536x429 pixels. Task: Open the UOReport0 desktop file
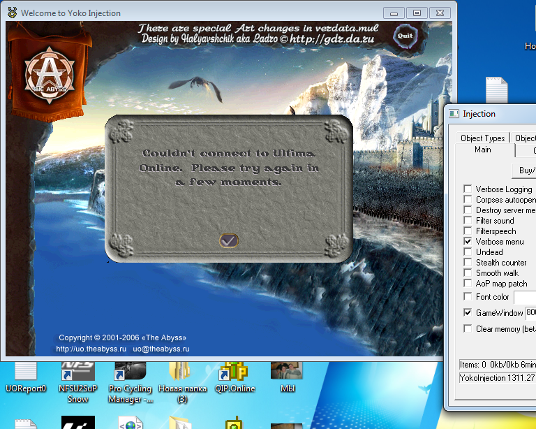[x=26, y=376]
